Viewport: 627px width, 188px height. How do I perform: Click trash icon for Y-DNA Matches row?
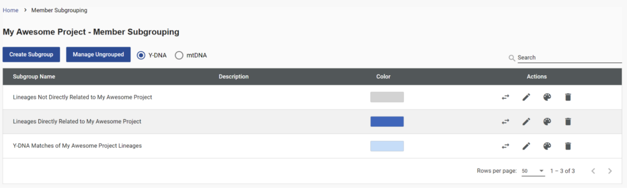click(x=568, y=146)
